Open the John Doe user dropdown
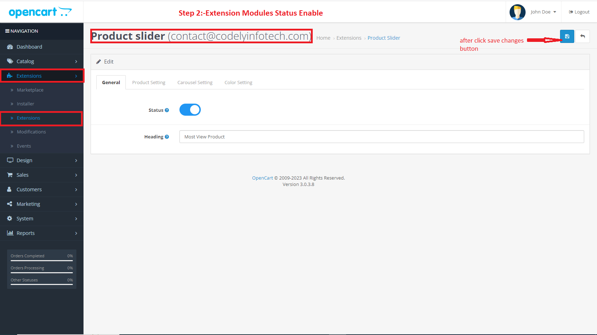597x335 pixels. coord(543,12)
